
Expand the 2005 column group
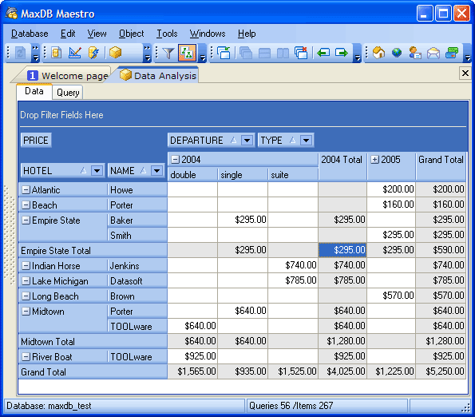374,160
